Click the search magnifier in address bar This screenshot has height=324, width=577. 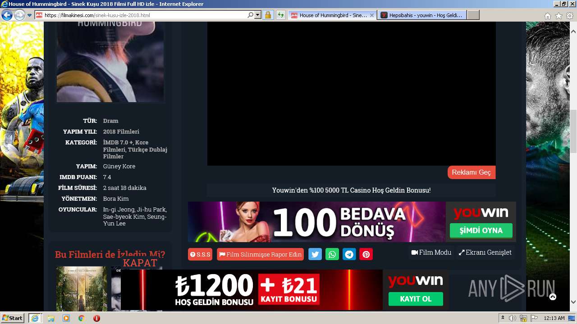[251, 15]
